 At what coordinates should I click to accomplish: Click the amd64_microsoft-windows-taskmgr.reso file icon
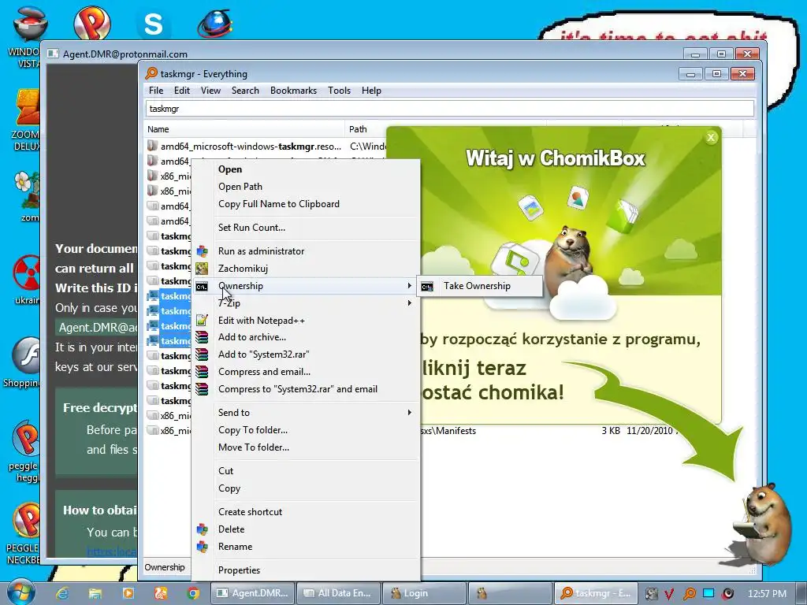pyautogui.click(x=152, y=146)
